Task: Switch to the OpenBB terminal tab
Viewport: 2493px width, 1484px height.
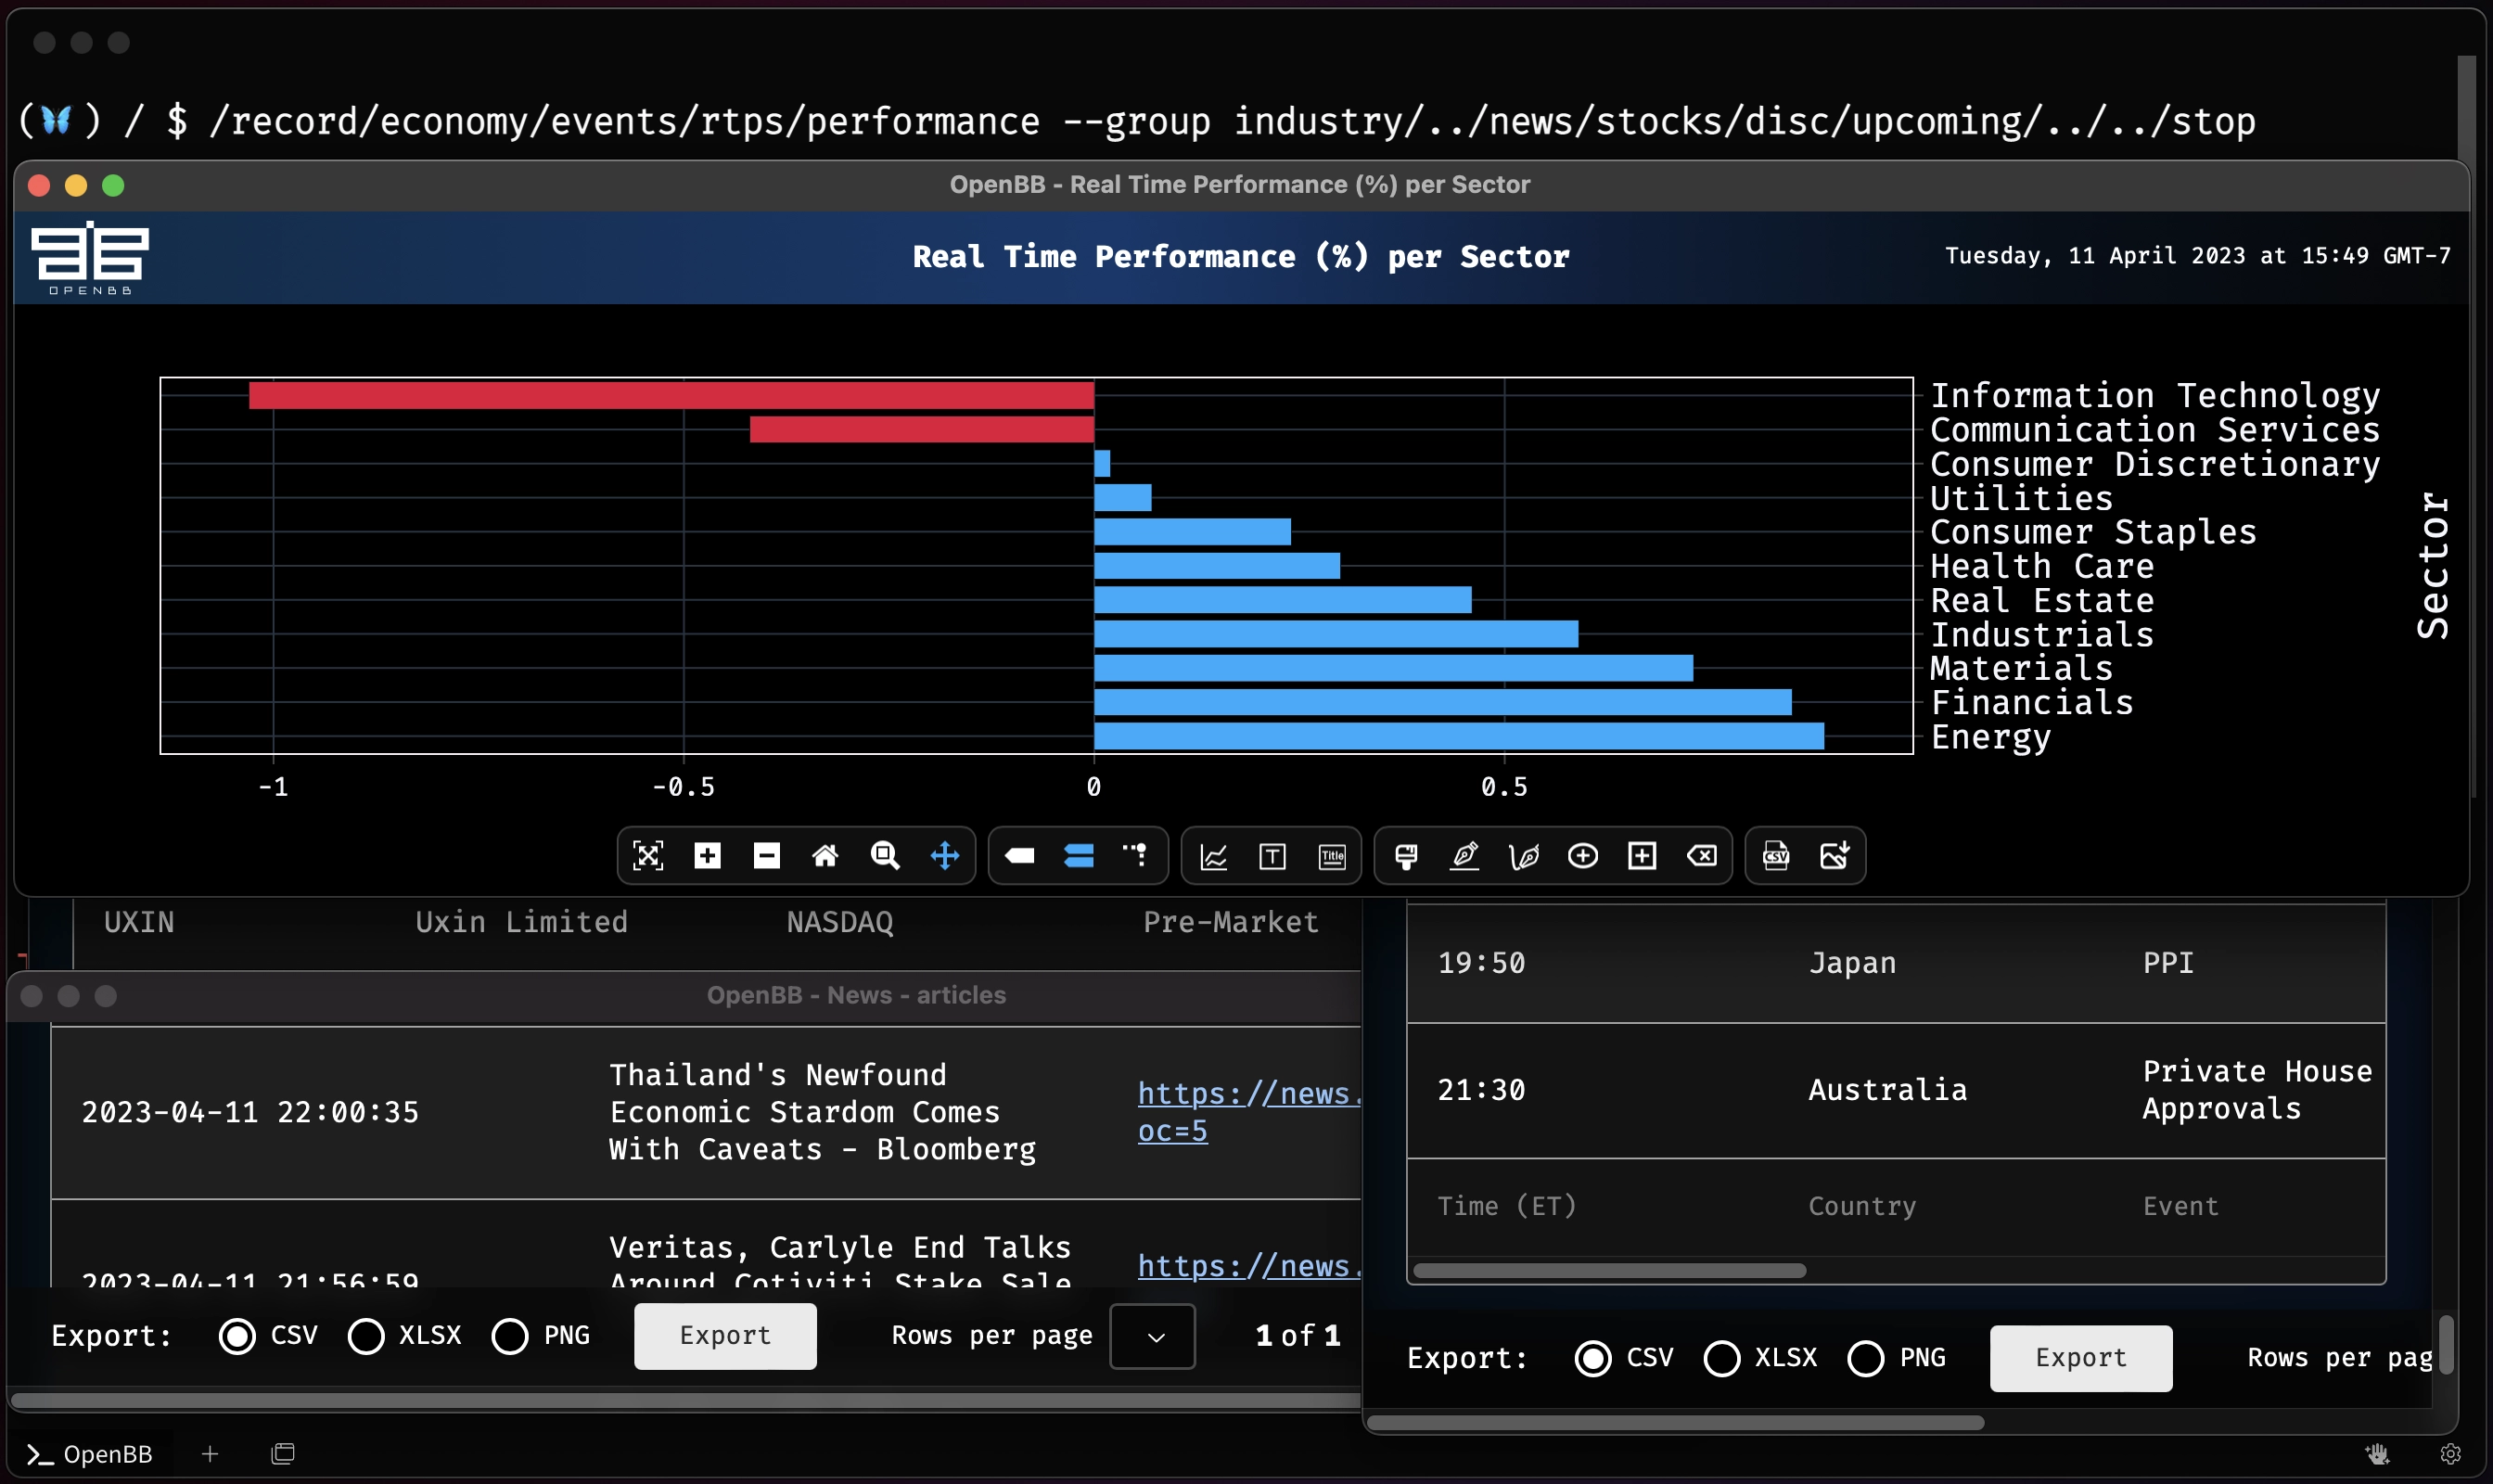Action: [90, 1453]
